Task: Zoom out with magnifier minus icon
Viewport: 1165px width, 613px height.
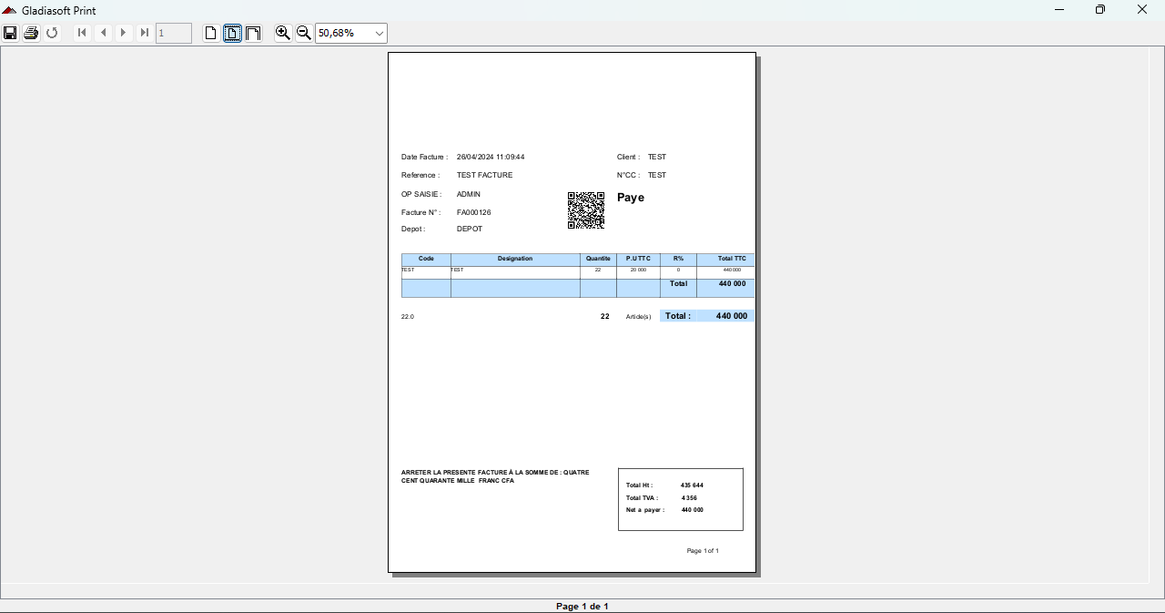Action: 304,33
